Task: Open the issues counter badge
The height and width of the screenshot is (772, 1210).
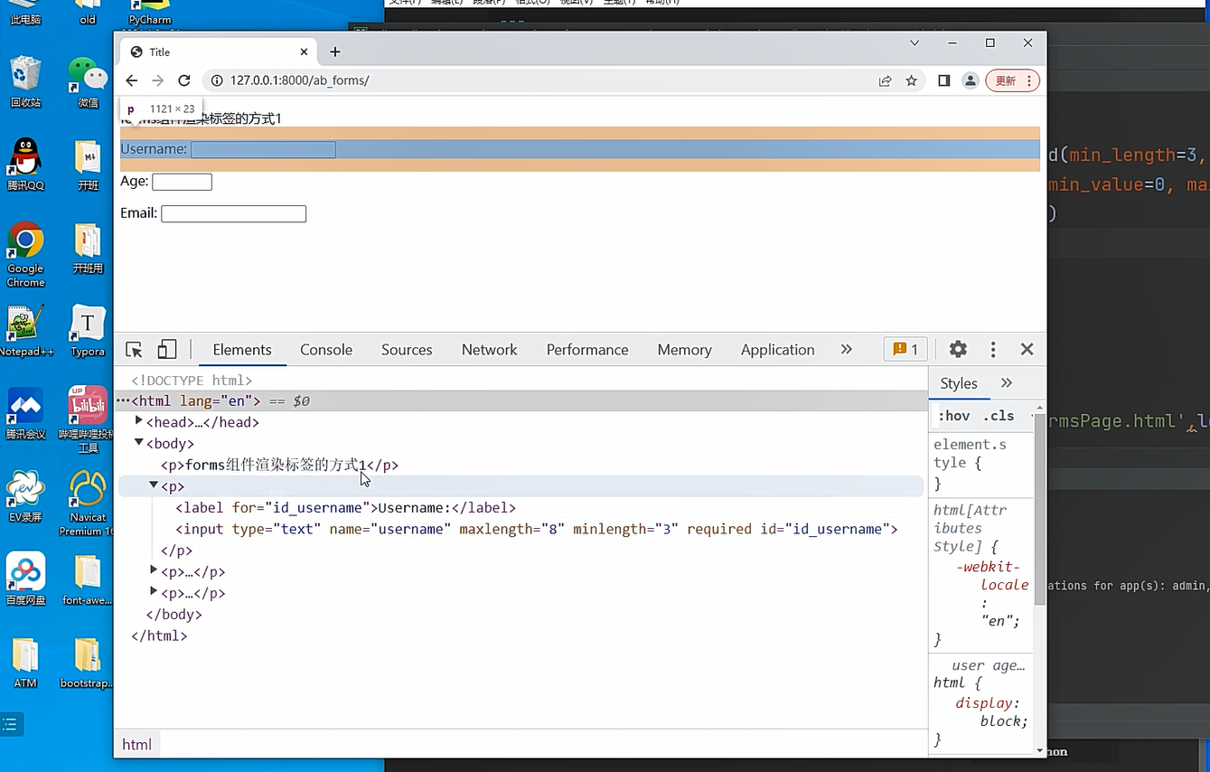Action: point(905,350)
